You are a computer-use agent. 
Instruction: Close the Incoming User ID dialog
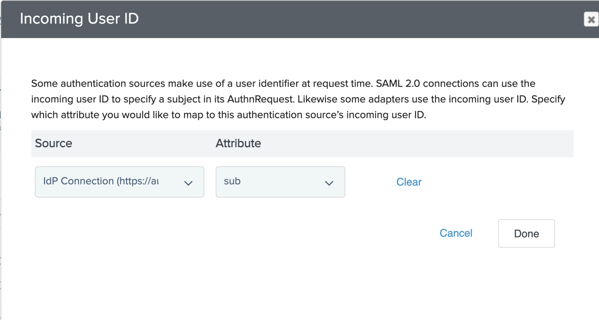coord(591,19)
